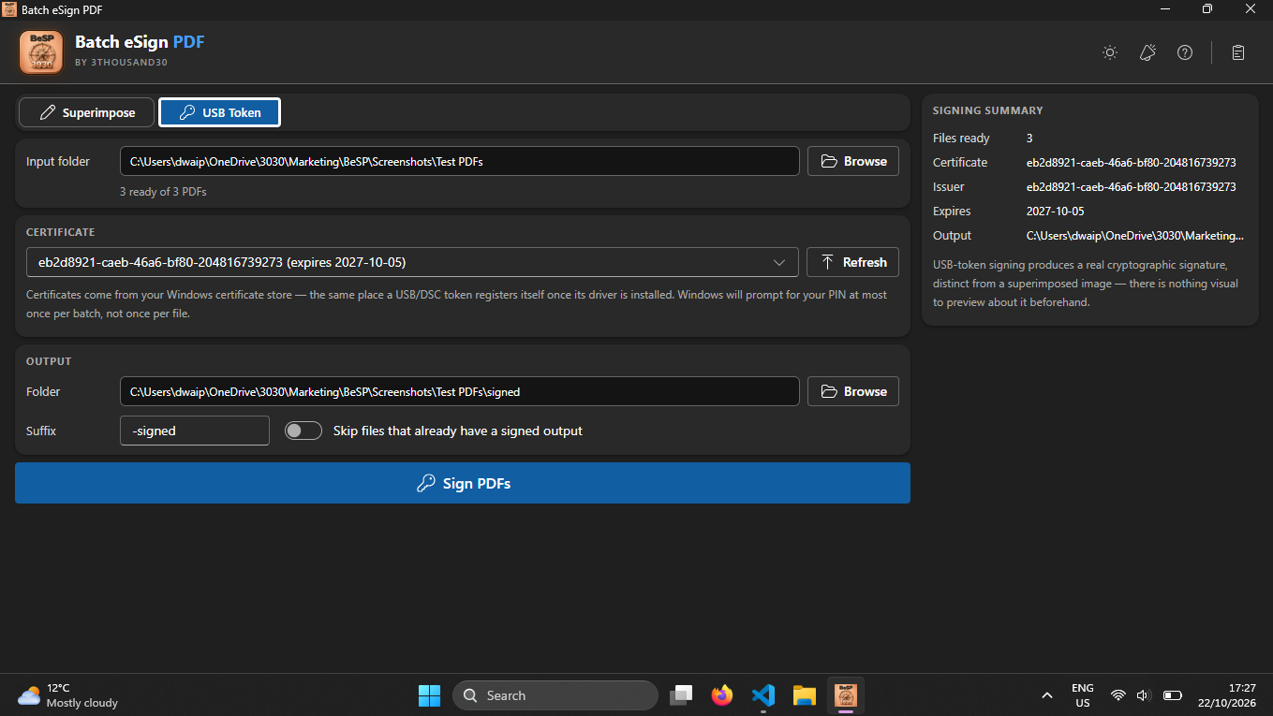This screenshot has width=1273, height=716.
Task: Click into the Input folder path field
Action: click(x=460, y=161)
